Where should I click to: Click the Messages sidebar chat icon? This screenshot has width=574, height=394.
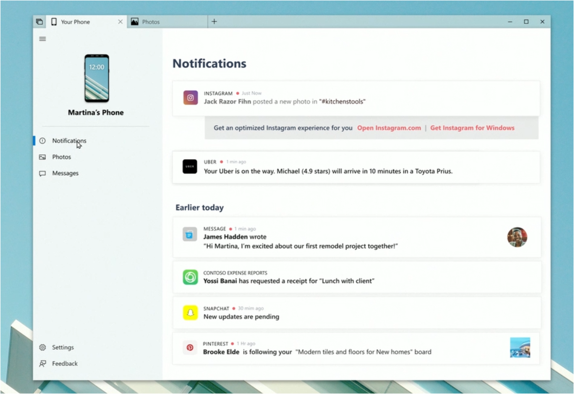(x=42, y=174)
